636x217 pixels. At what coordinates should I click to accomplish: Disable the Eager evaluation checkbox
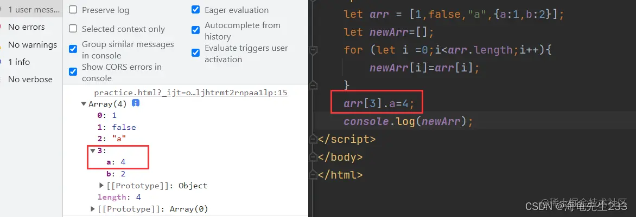tap(195, 10)
